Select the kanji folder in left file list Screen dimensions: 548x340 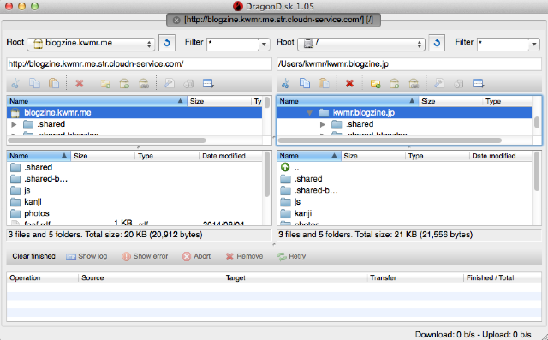tap(33, 201)
